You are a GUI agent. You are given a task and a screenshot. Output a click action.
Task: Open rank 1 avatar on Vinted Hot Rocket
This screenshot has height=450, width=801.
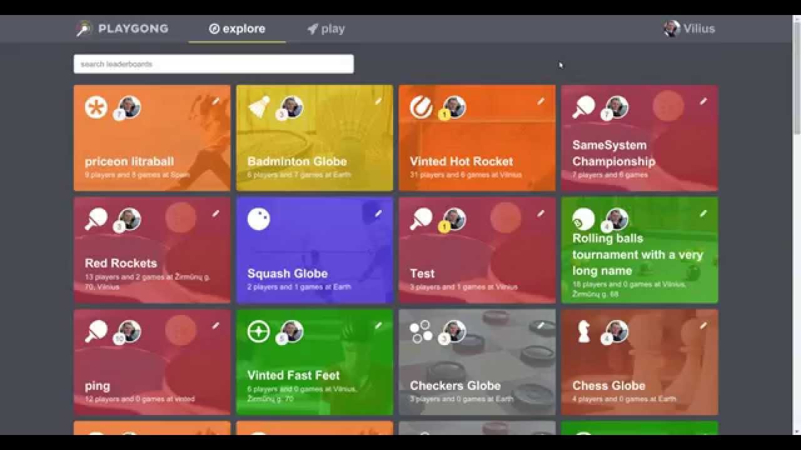pos(455,107)
